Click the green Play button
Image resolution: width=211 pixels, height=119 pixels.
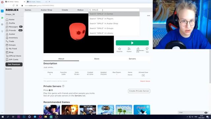tap(132, 43)
